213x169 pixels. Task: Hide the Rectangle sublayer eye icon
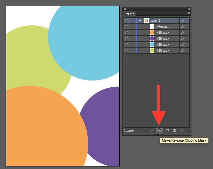pos(127,26)
